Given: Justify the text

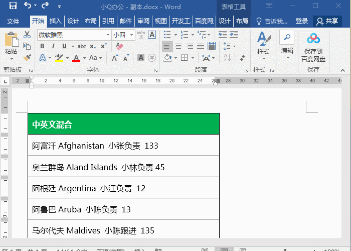Looking at the screenshot, I should (201, 46).
